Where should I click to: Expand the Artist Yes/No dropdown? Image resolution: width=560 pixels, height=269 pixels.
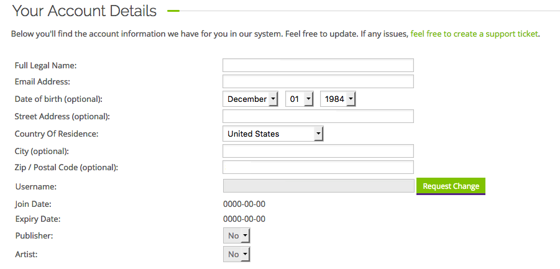click(237, 253)
